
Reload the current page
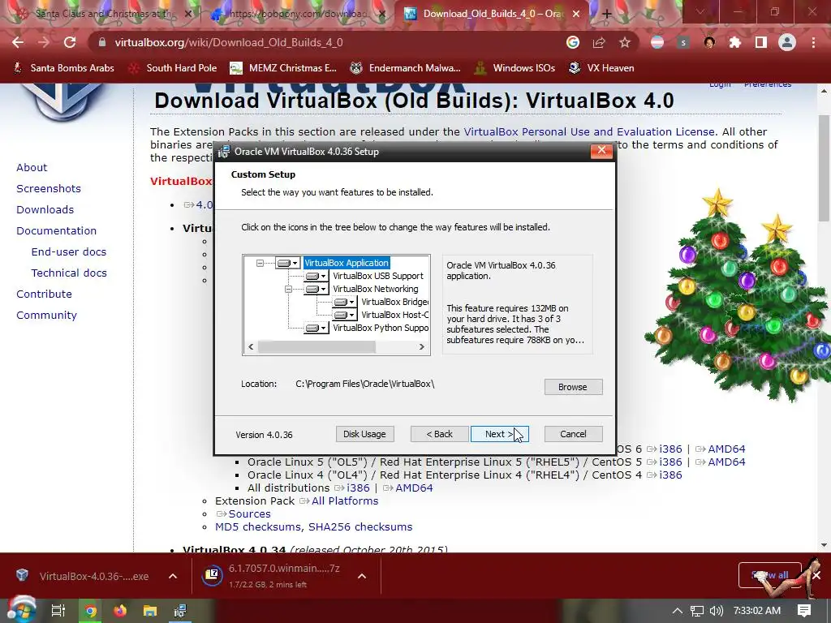pos(70,42)
